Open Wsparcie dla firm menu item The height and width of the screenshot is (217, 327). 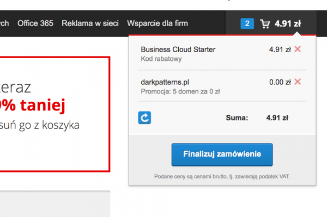coord(158,23)
